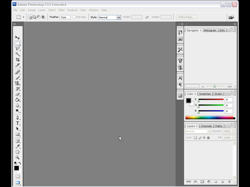Swap width and height values
The image size is (250, 187).
(x=147, y=17)
